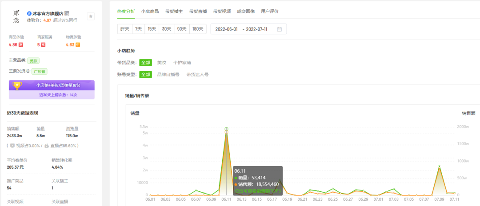480x206 pixels.
Task: Open the 成交画像 tab
Action: click(x=246, y=11)
